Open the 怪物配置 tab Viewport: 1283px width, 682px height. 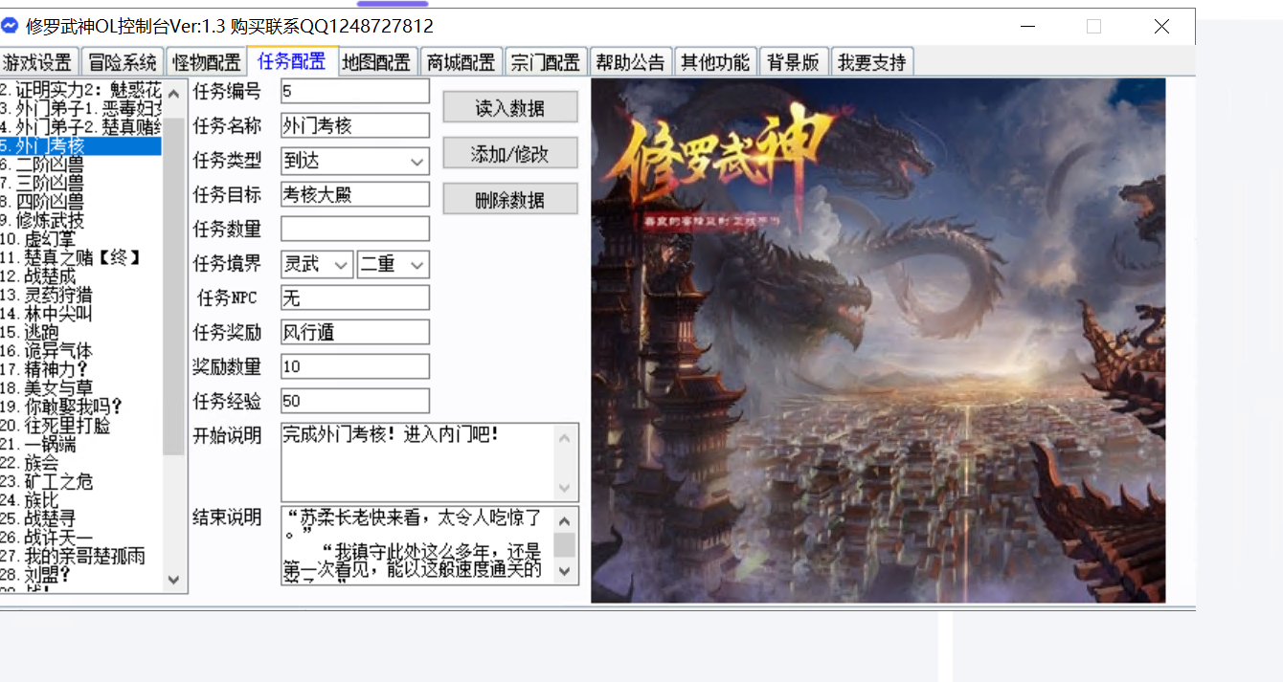[x=206, y=63]
